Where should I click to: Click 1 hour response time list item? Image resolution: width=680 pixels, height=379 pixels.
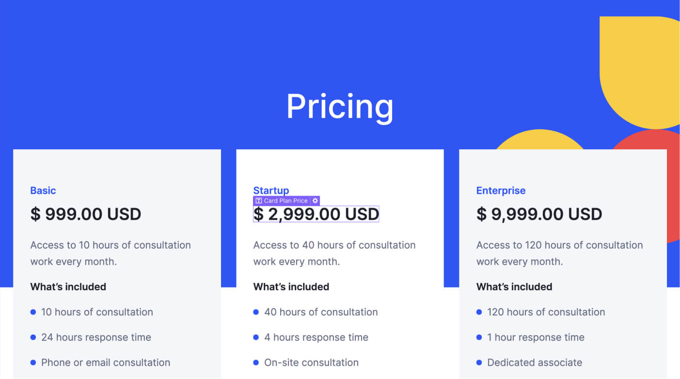(x=535, y=337)
